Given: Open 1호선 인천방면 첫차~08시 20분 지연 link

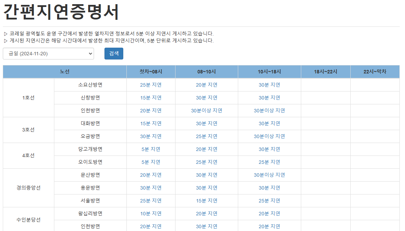Looking at the screenshot, I should click(x=151, y=111).
